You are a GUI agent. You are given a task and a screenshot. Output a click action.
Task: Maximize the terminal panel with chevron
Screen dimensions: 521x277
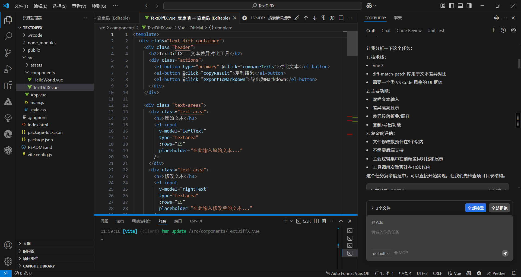(341, 221)
